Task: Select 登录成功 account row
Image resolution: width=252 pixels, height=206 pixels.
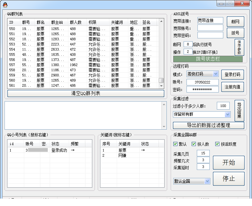Action: tap(50, 150)
